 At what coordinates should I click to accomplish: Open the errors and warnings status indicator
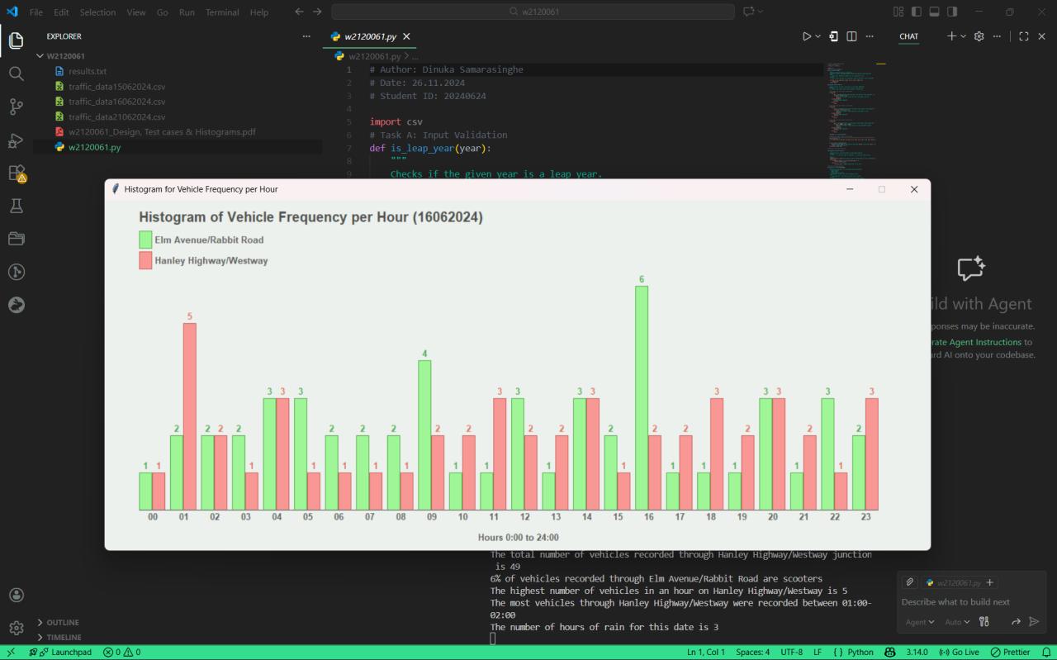tap(121, 652)
